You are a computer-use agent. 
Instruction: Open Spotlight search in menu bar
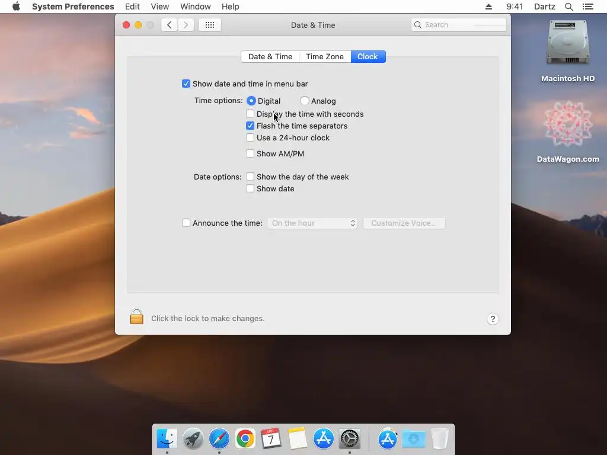568,7
